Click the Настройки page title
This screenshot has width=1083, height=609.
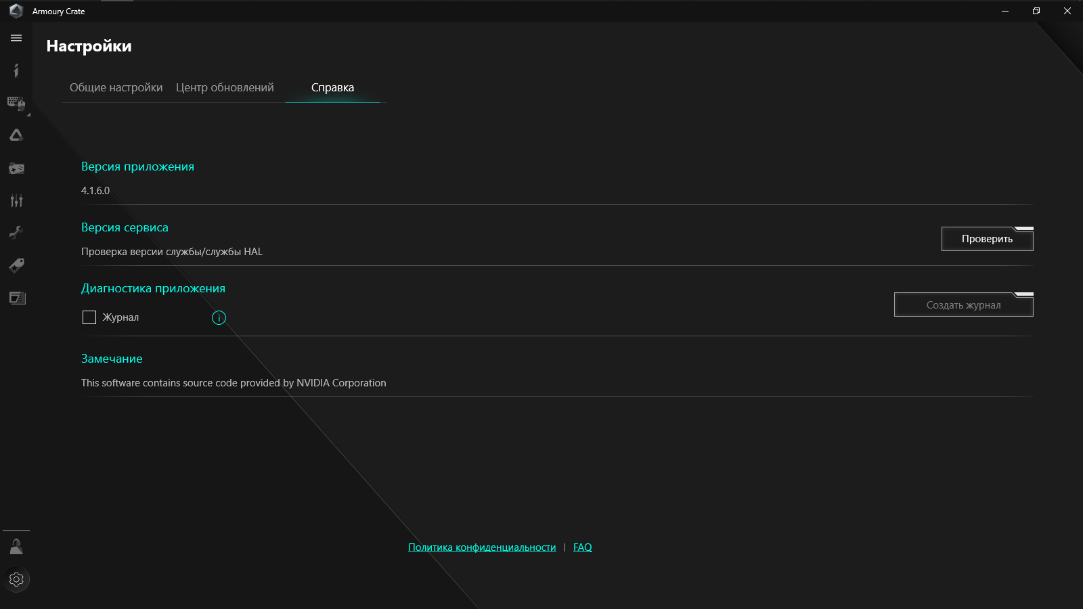click(x=89, y=46)
